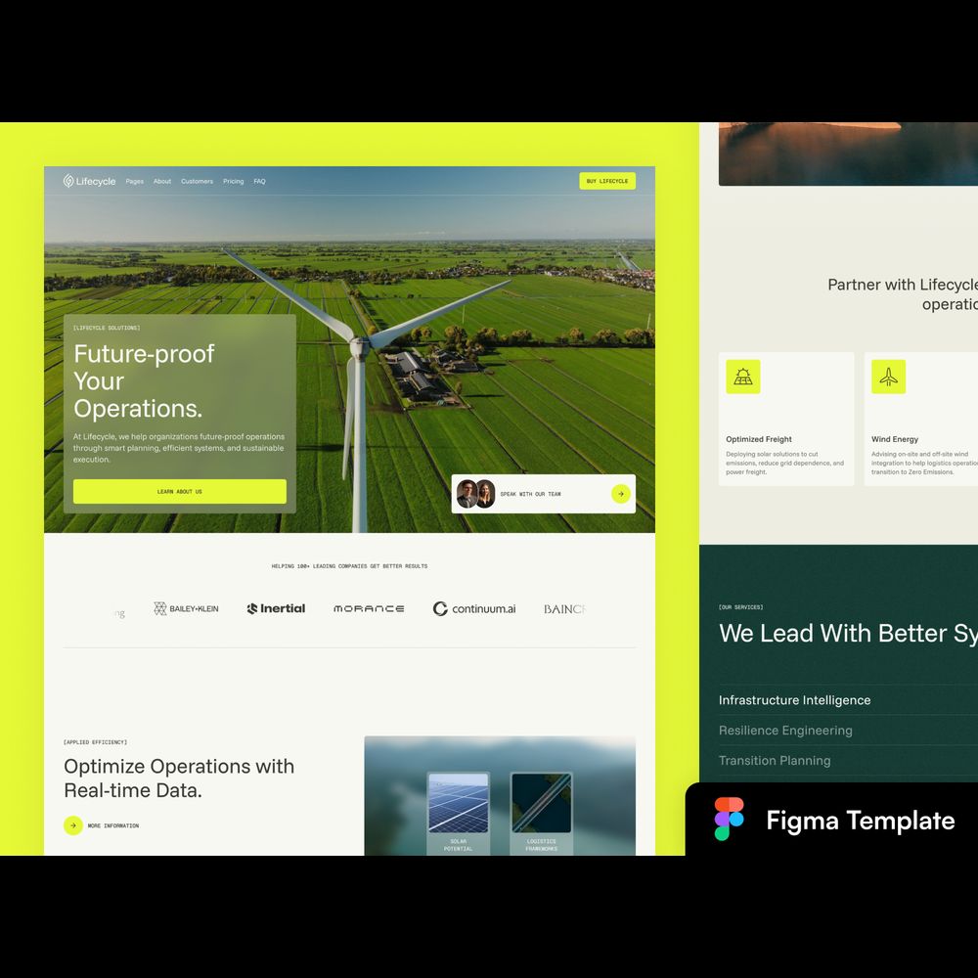
Task: Click the solar panel icon above Optimized Freight
Action: (743, 377)
